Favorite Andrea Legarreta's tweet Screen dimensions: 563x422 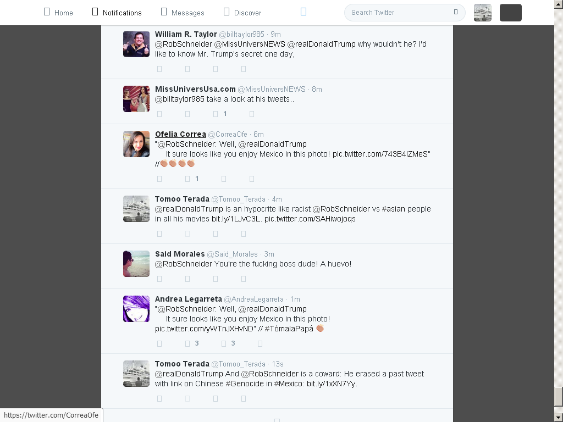(x=224, y=344)
